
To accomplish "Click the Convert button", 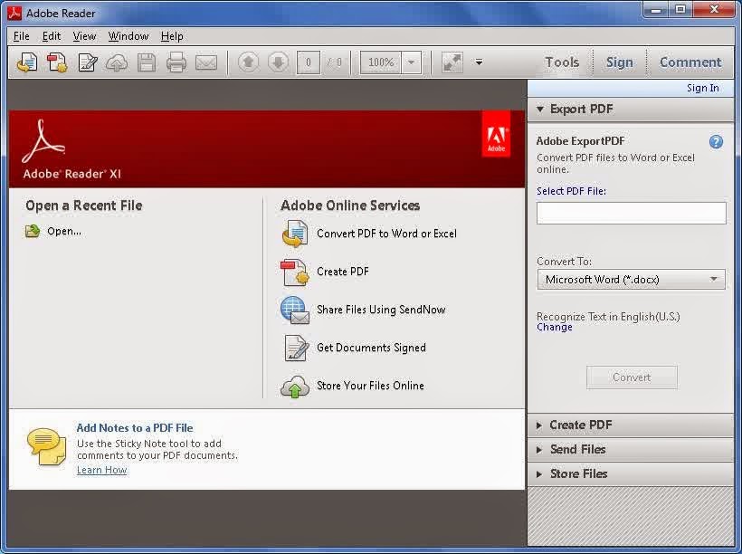I will tap(632, 377).
